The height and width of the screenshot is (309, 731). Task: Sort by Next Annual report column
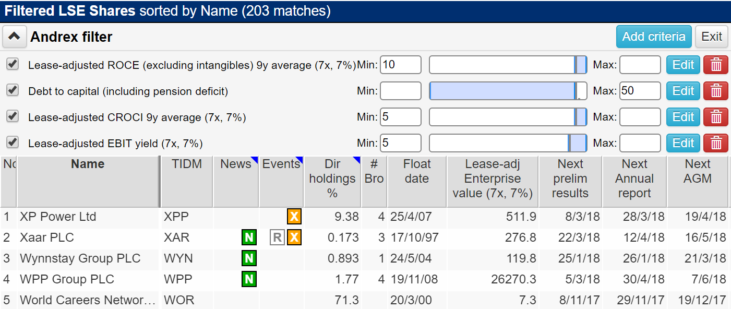point(634,181)
